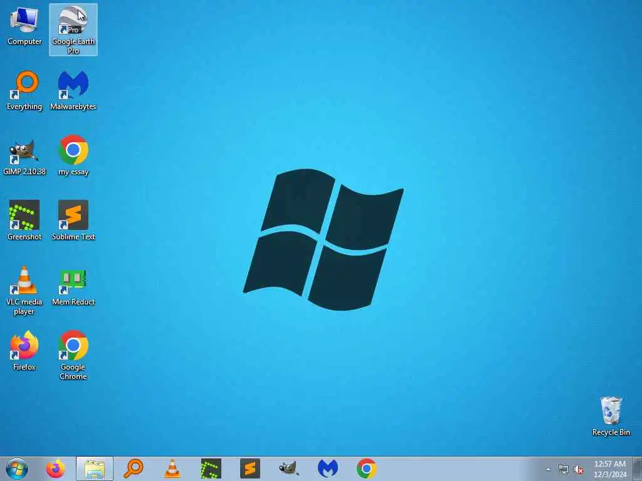This screenshot has height=481, width=642.
Task: Click the Show Desktop button at taskbar end
Action: click(638, 469)
